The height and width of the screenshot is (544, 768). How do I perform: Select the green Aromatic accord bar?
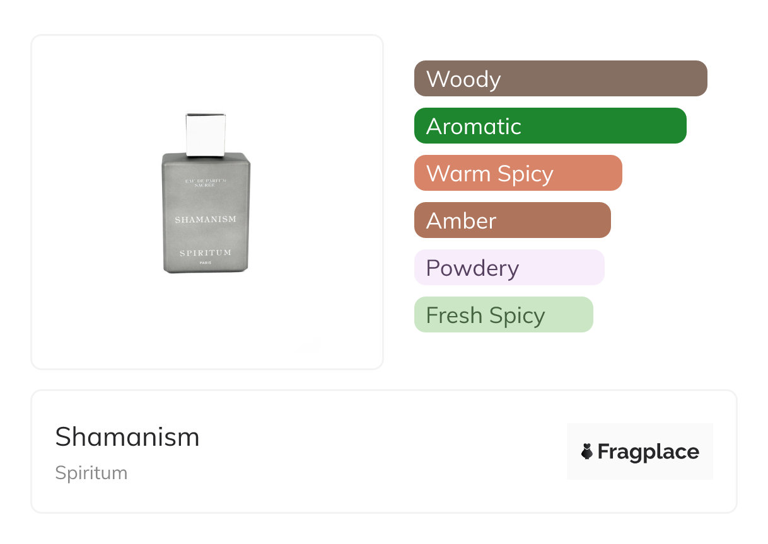click(x=550, y=126)
